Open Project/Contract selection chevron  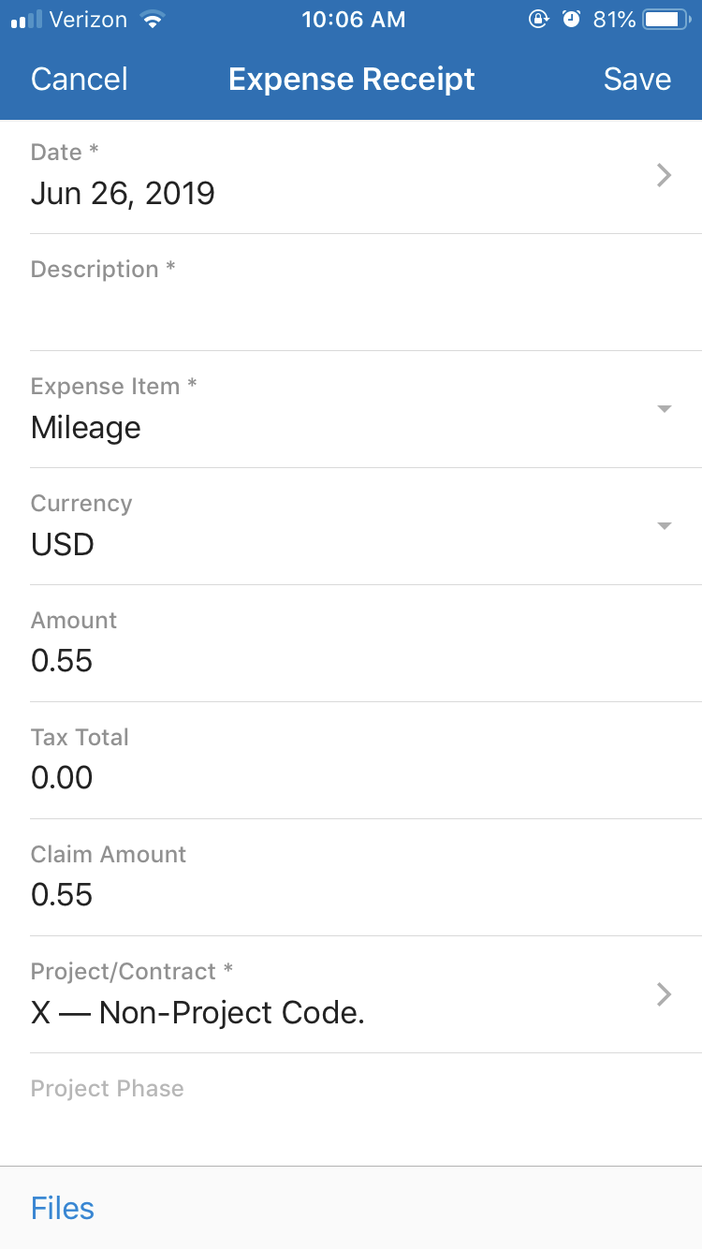tap(664, 994)
